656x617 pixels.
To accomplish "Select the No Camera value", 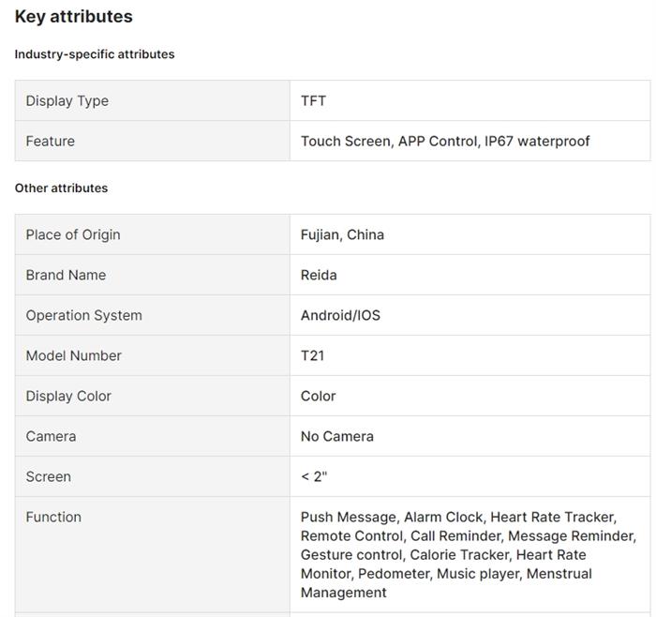I will point(337,437).
